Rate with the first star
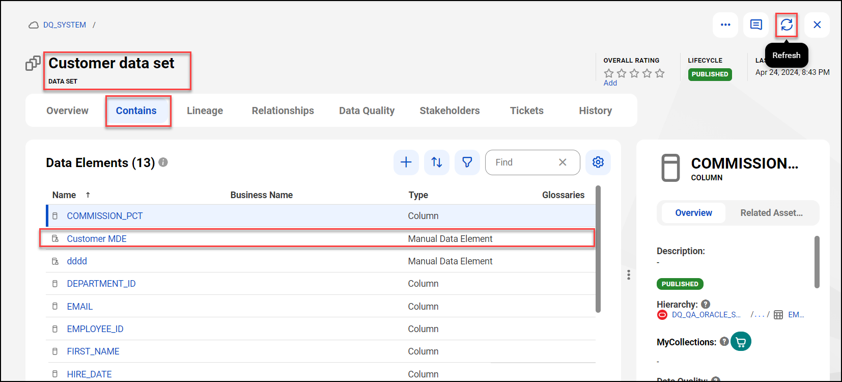The width and height of the screenshot is (842, 382). pos(609,73)
